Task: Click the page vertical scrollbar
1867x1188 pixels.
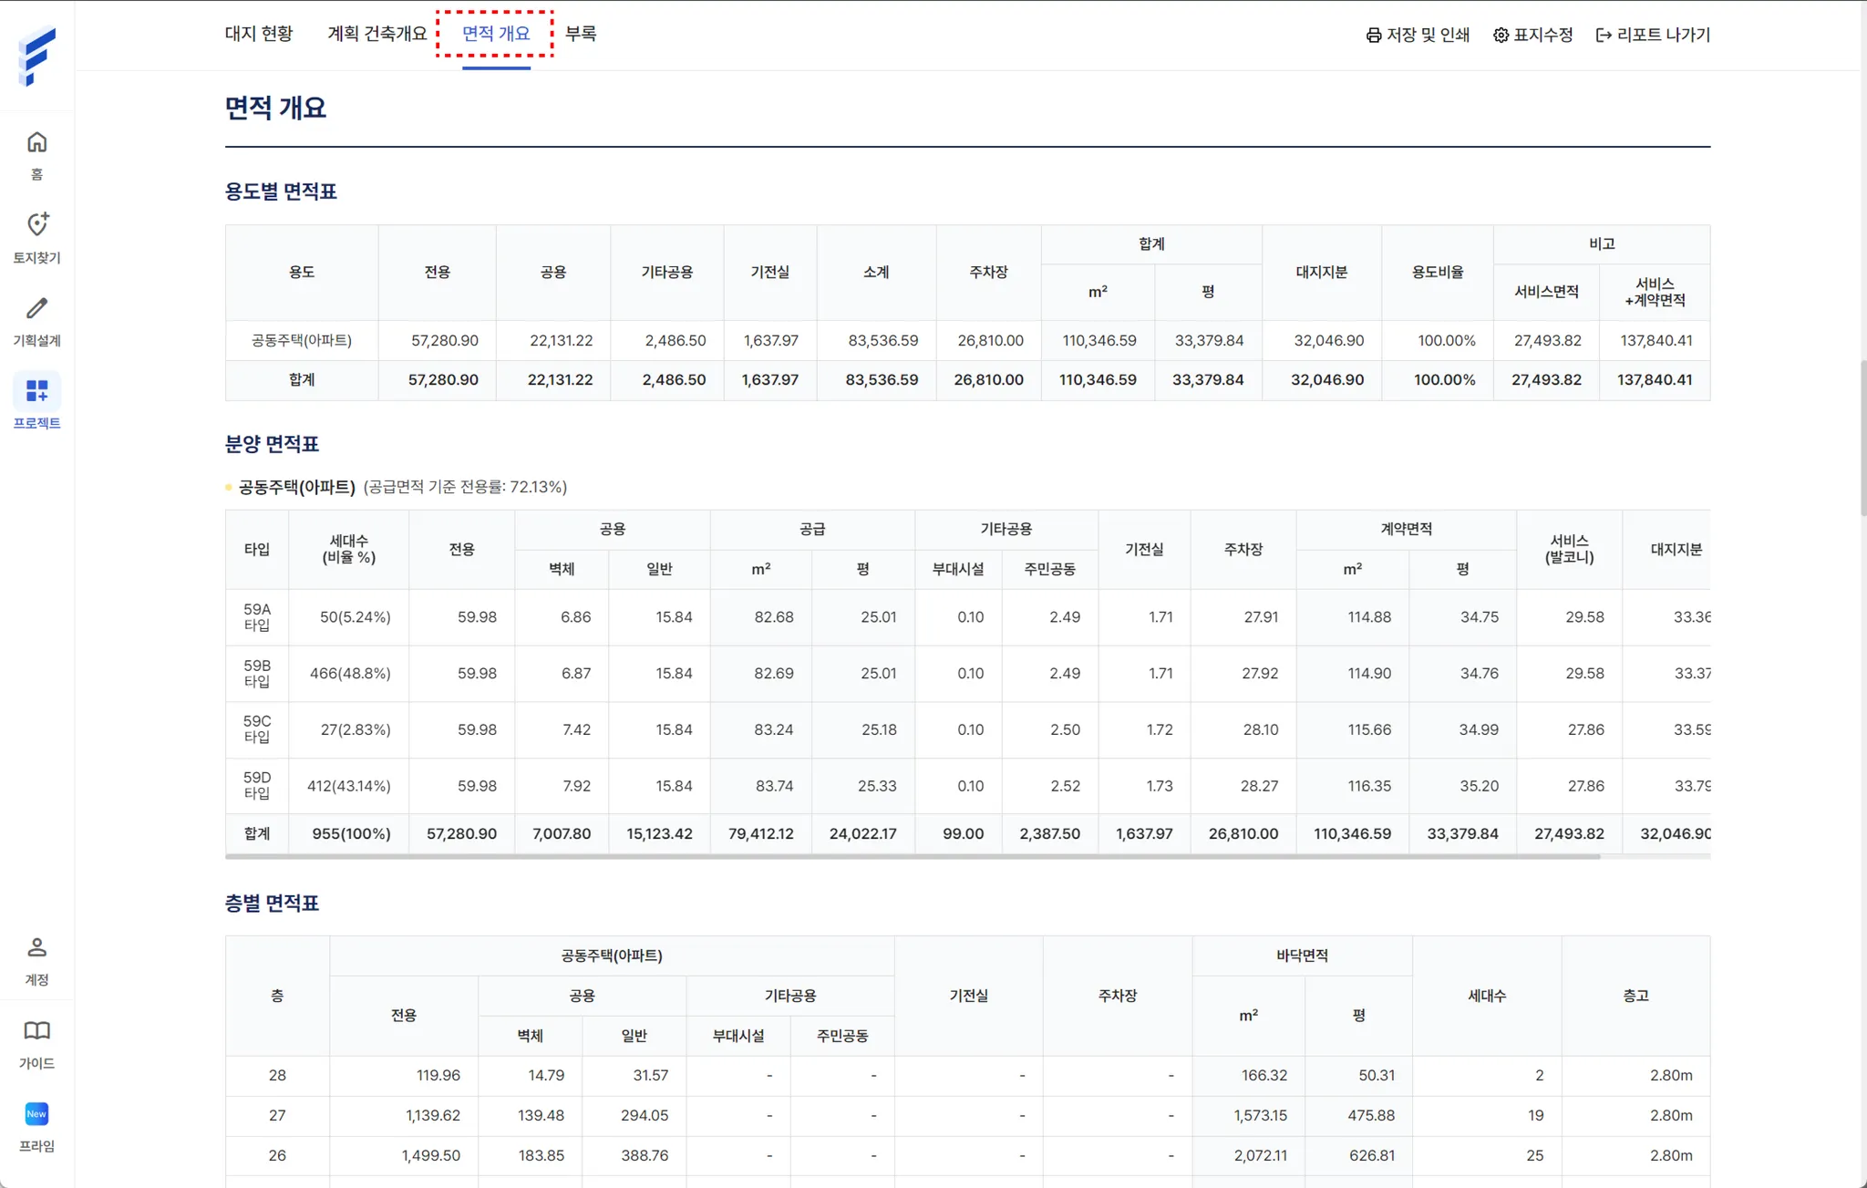Action: point(1862,438)
